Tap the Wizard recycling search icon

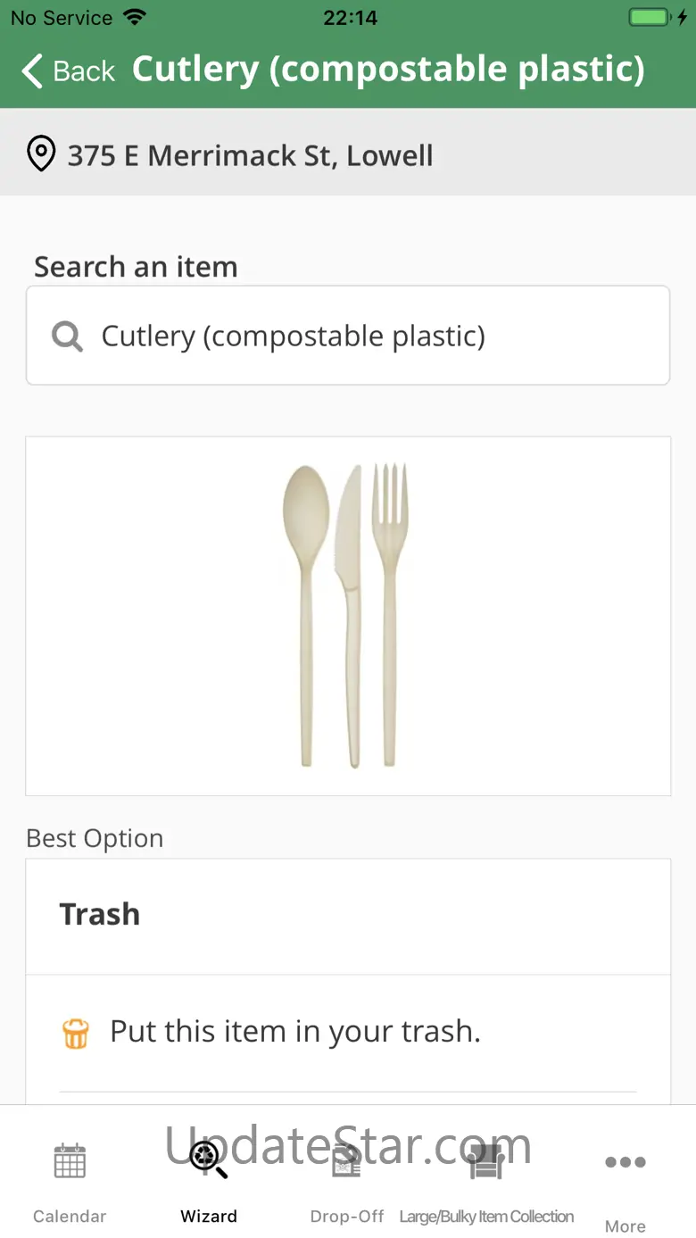(x=209, y=1160)
